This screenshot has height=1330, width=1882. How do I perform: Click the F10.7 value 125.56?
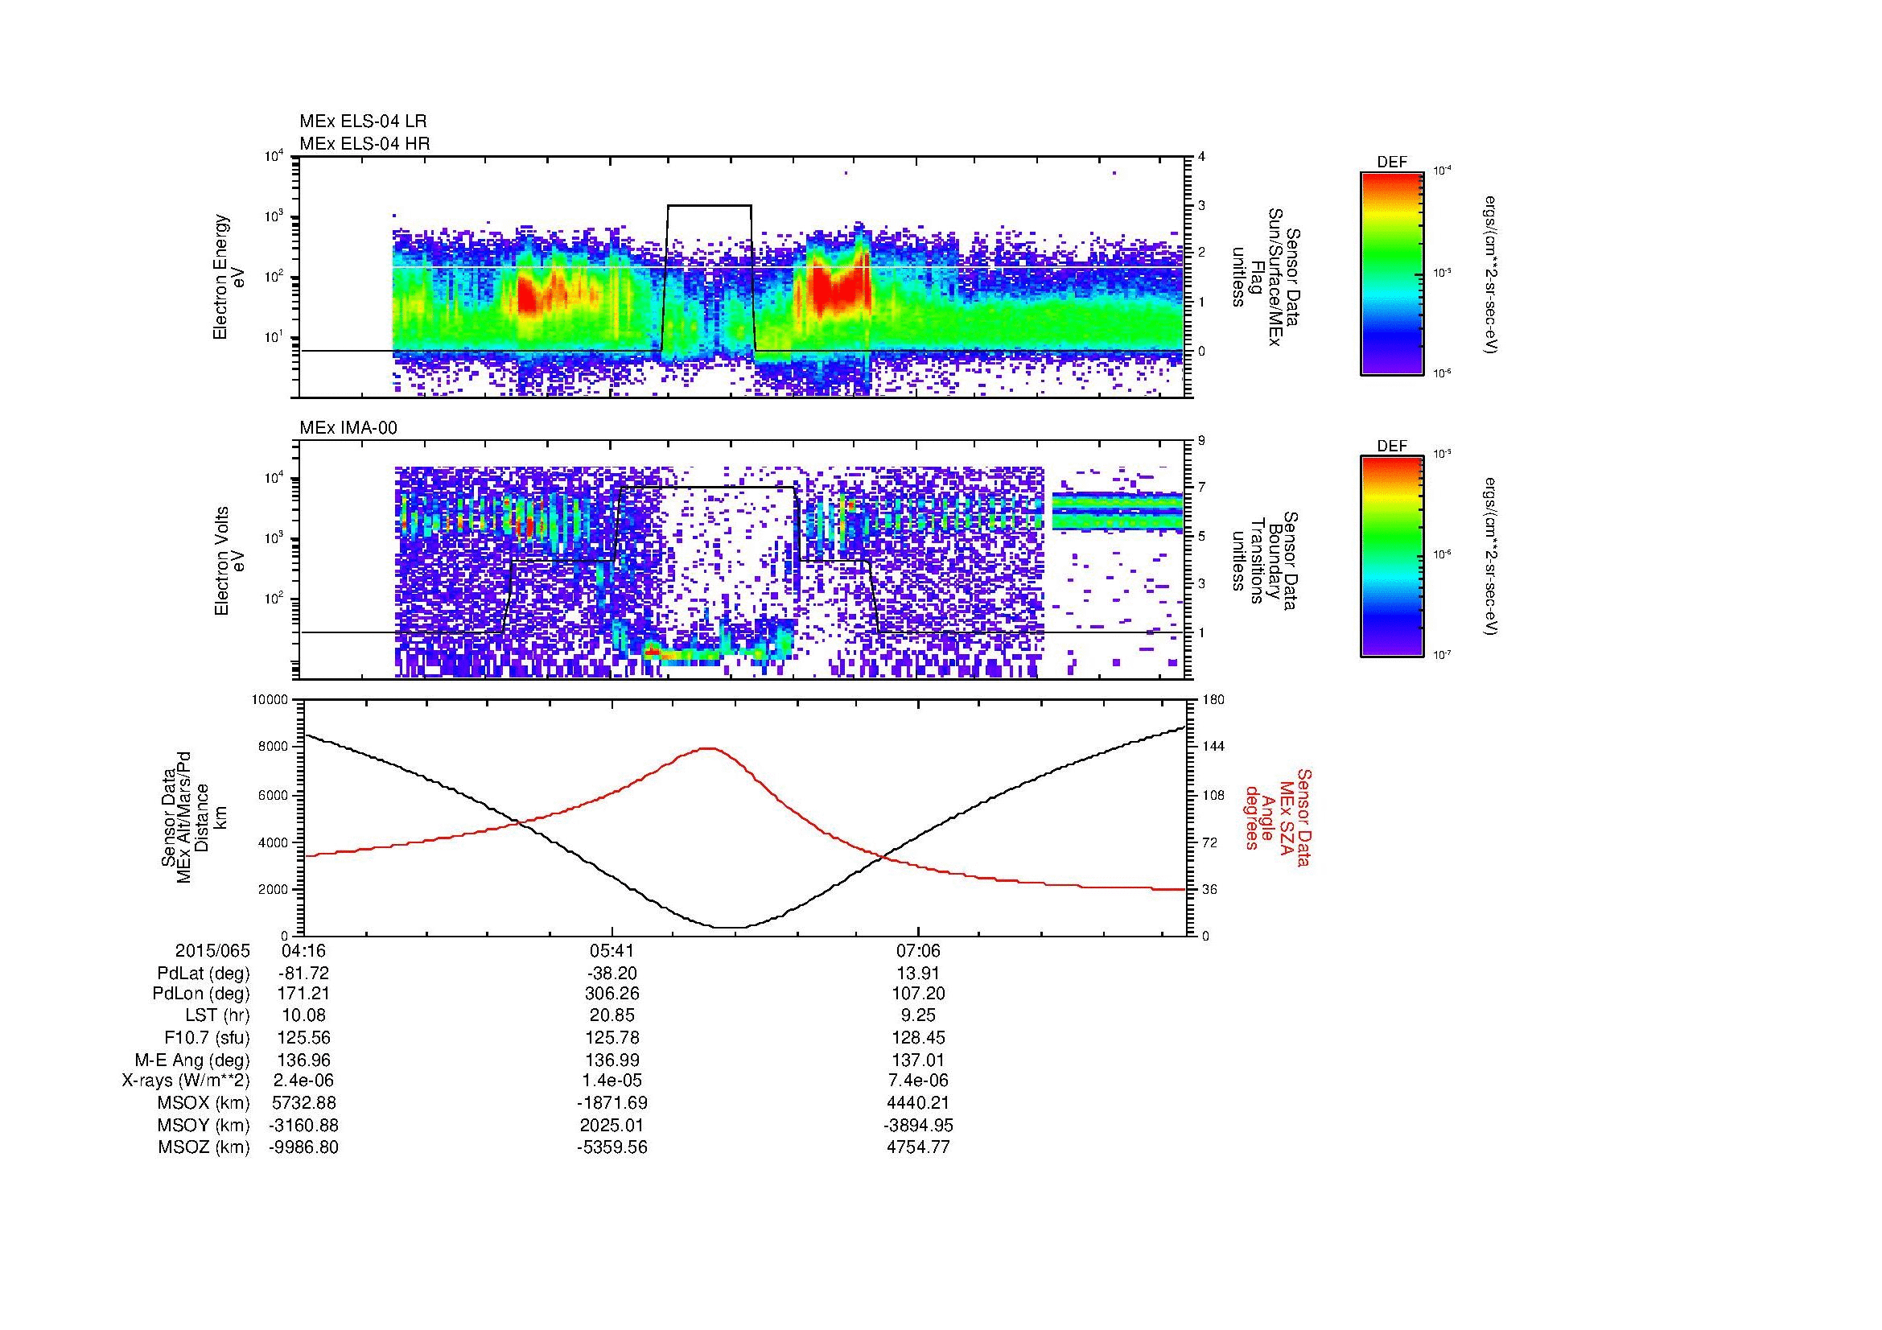[x=303, y=1037]
